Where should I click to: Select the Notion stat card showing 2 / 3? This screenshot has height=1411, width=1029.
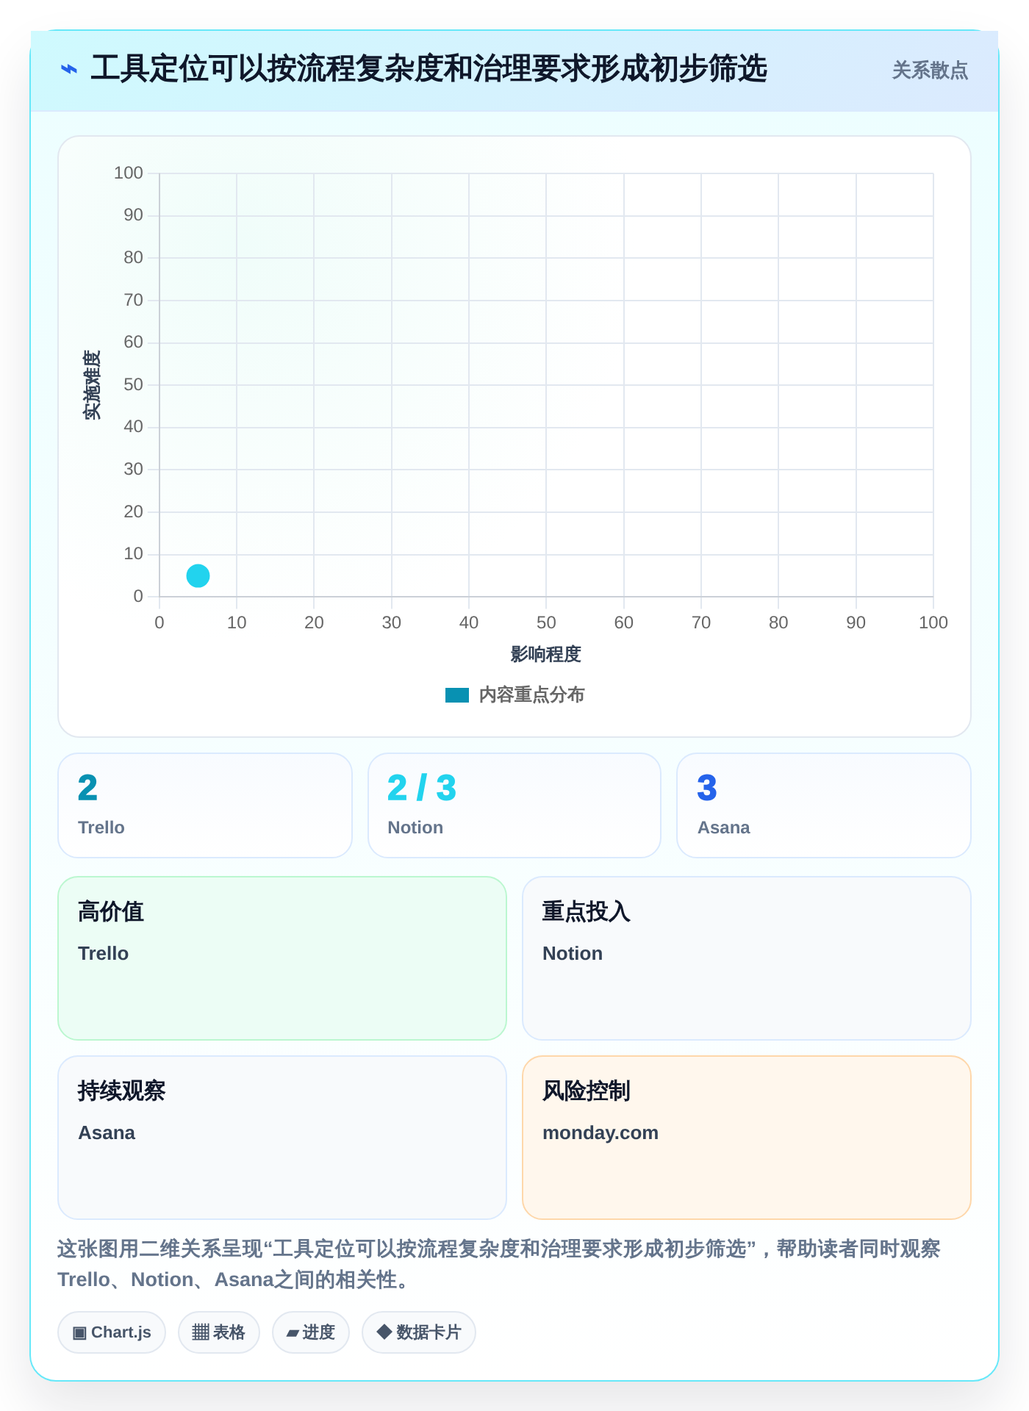514,805
